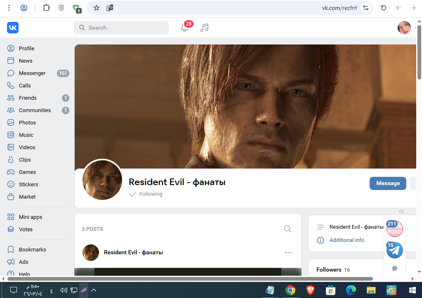Click the Music sidebar icon
This screenshot has width=422, height=298.
coord(11,135)
